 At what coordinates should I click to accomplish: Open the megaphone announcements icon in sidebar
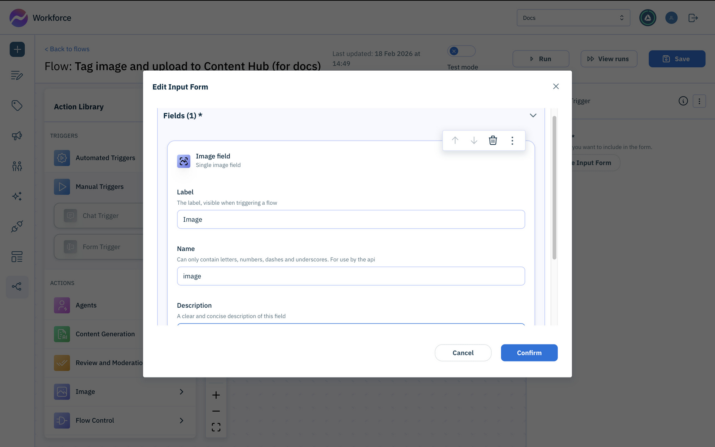pos(17,136)
